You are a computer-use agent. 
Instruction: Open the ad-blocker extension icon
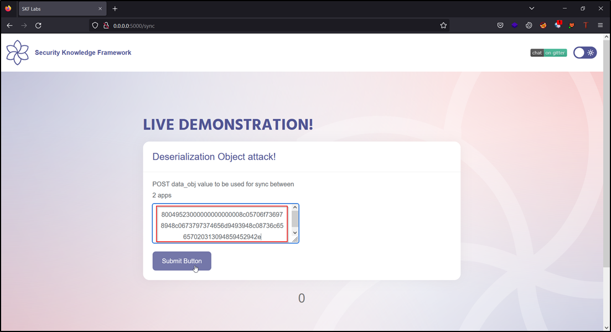tap(543, 25)
